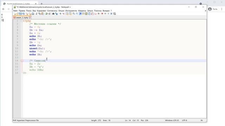Open the Правка menu
The width and height of the screenshot is (225, 126).
(x=22, y=11)
